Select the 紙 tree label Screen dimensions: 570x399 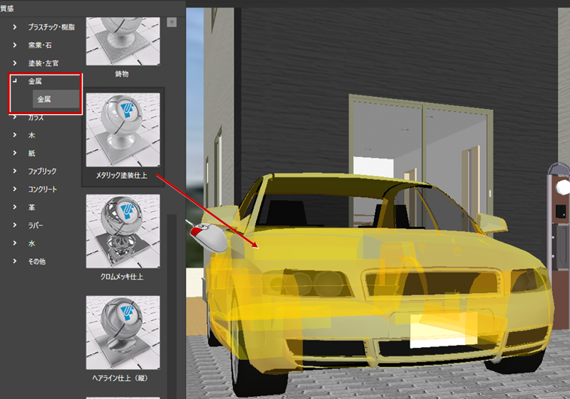point(32,153)
